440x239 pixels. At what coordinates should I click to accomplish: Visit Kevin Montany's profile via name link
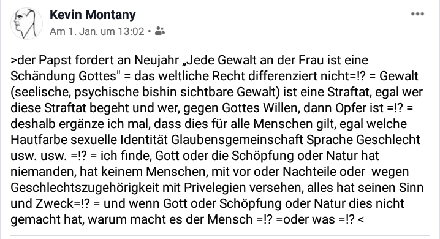(x=93, y=15)
